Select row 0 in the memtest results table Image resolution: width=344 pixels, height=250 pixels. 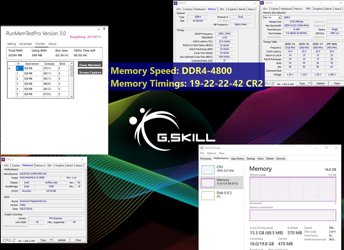(19, 68)
